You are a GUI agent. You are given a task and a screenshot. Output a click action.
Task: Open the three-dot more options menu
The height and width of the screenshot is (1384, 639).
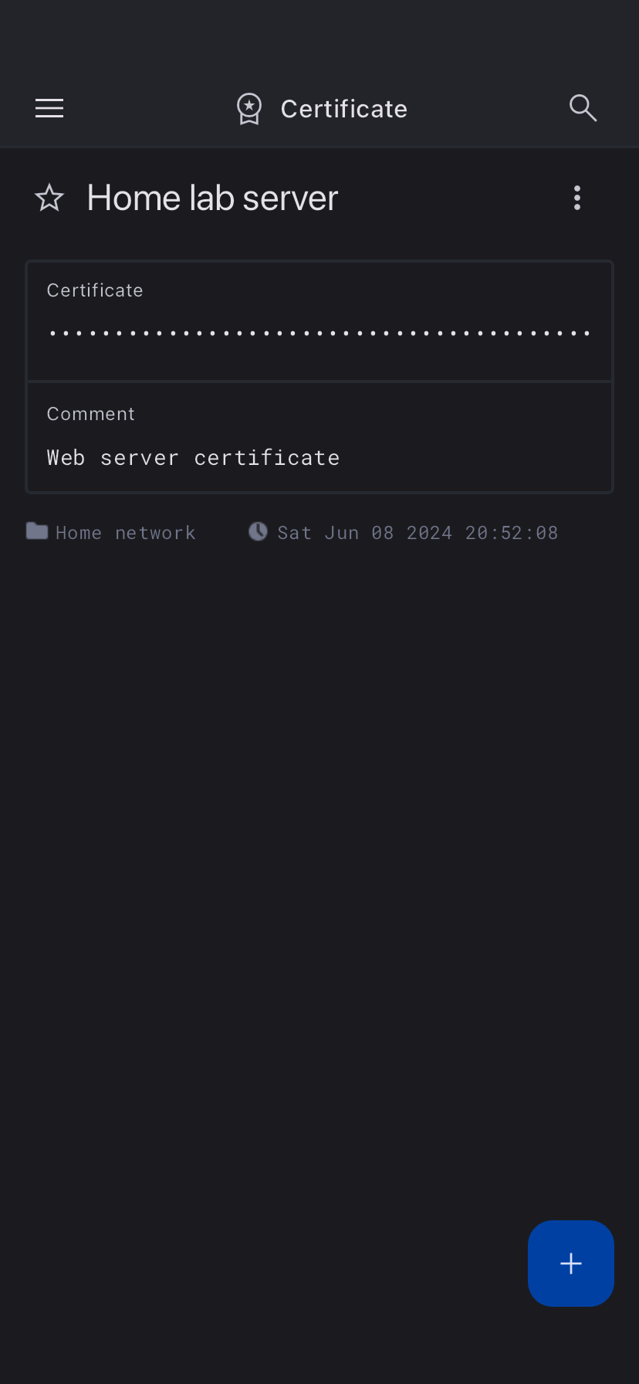(577, 198)
